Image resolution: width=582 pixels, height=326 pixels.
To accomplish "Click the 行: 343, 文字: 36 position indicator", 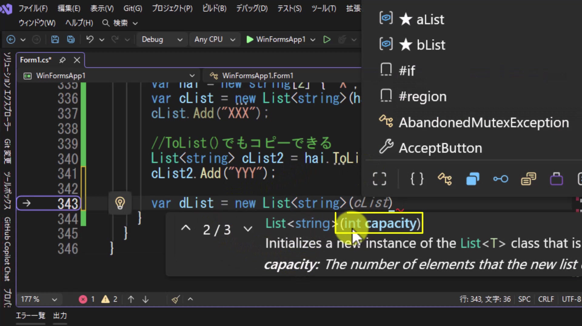I will coord(485,299).
